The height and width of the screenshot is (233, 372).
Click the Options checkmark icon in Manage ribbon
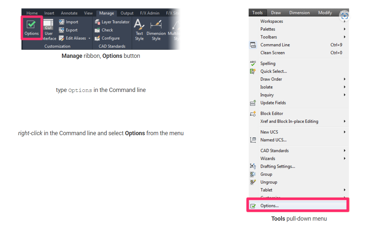tap(31, 24)
